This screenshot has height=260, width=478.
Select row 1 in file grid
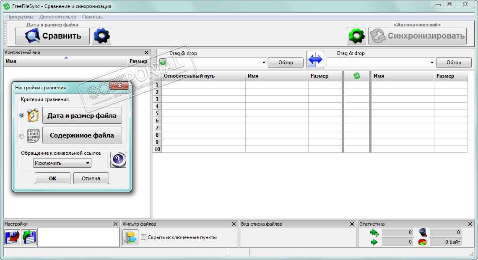coord(157,85)
